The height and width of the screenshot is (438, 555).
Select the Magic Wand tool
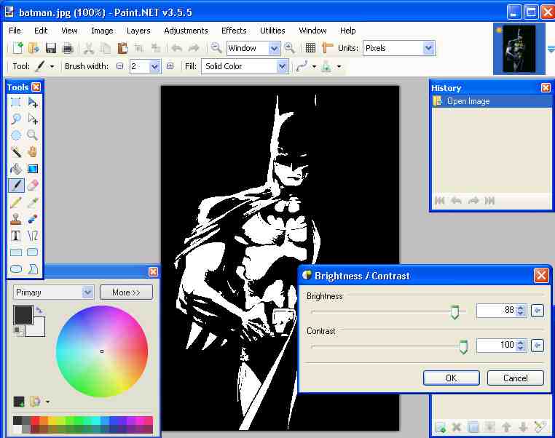[15, 152]
